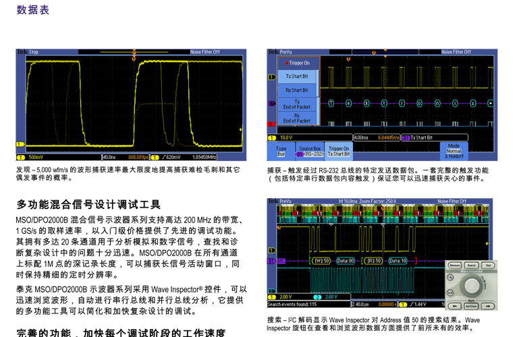Open Source Bus B1 (RS-232) setting
The height and width of the screenshot is (337, 513).
310,151
